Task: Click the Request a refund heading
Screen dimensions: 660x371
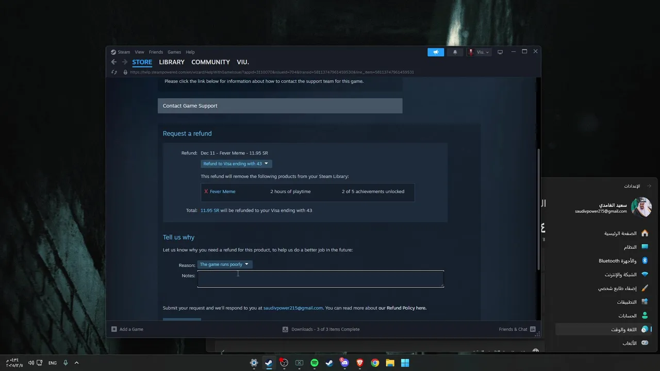Action: (x=187, y=133)
